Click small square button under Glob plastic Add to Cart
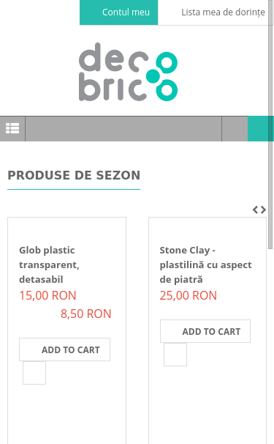Screen dimensions: 274x444 [34, 373]
